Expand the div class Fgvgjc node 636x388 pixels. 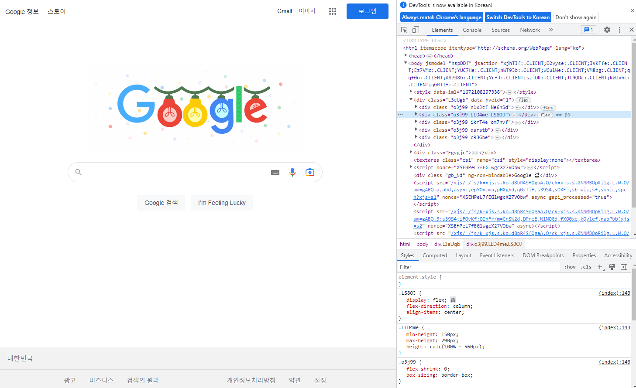411,152
